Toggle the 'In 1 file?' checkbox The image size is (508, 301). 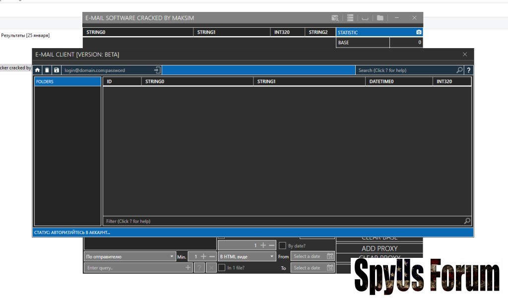click(x=222, y=268)
